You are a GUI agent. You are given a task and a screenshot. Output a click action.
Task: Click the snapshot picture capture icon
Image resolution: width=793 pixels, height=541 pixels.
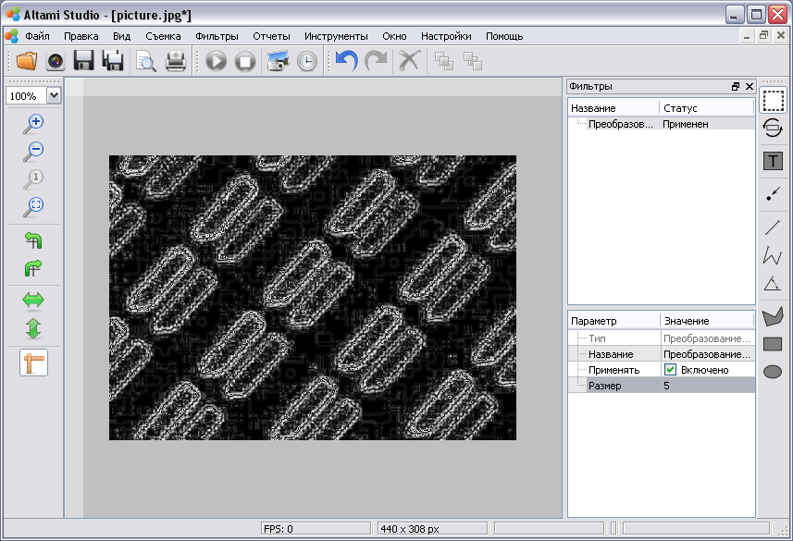click(278, 61)
